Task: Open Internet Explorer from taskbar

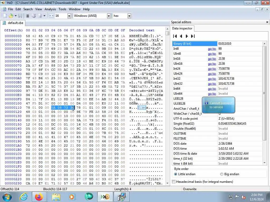Action: [23, 197]
